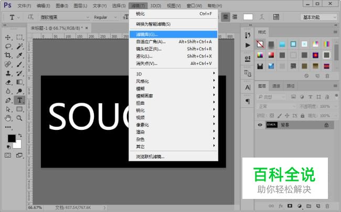Select the Healing Brush tool
Image resolution: width=341 pixels, height=212 pixels.
click(x=8, y=64)
